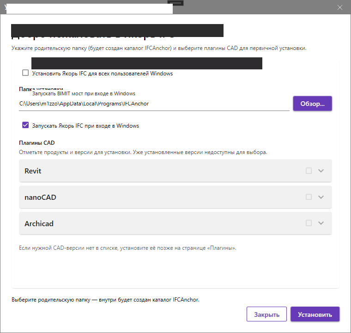Uncheck launch Якорь IFC at Windows login

coord(25,125)
